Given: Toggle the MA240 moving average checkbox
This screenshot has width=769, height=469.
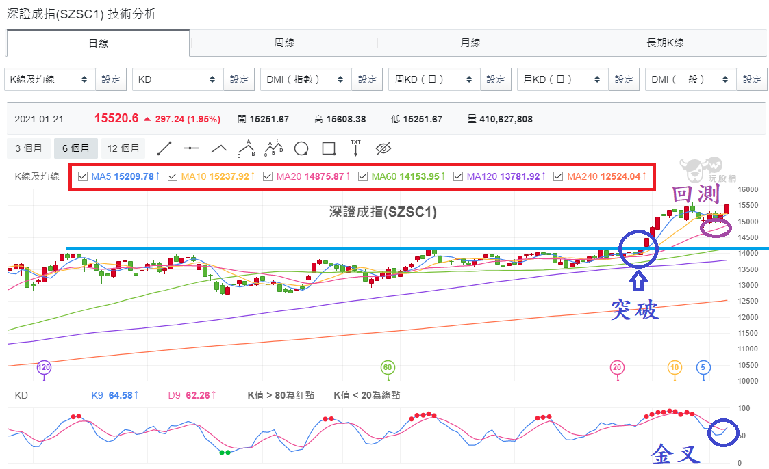Looking at the screenshot, I should tap(558, 176).
